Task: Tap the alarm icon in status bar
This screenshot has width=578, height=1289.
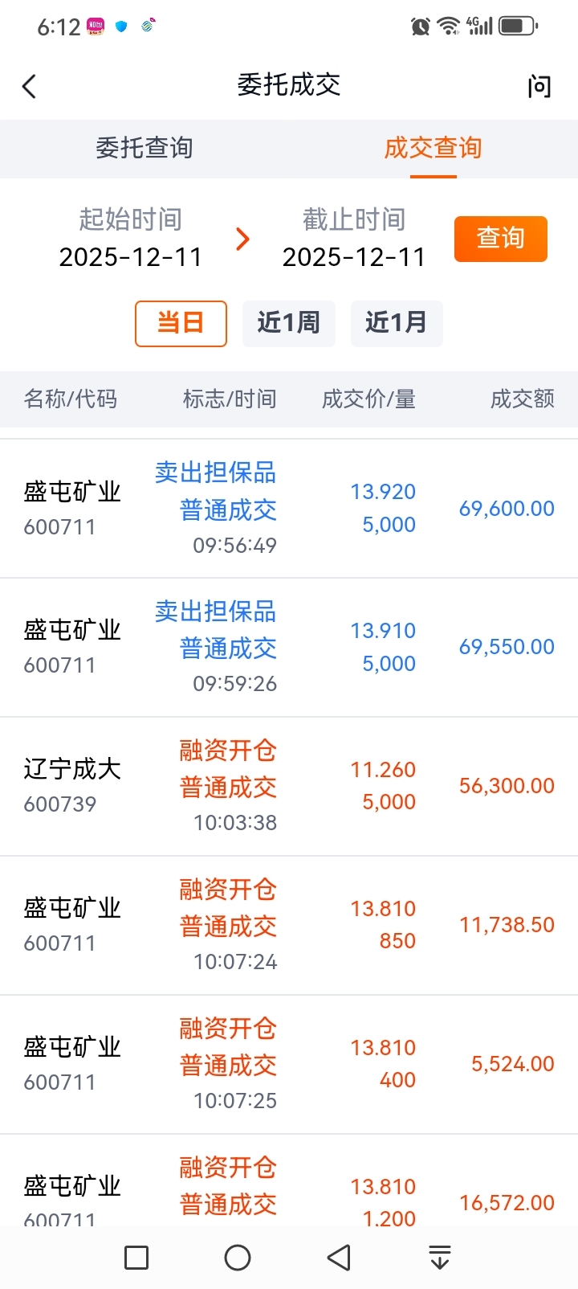Action: tap(420, 27)
